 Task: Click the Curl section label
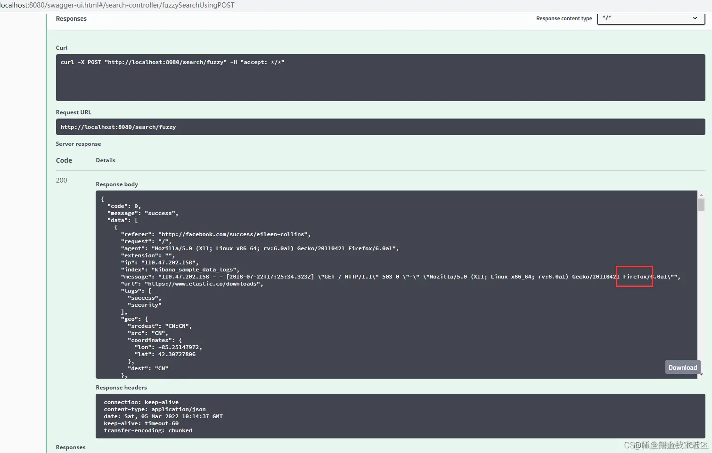tap(62, 48)
